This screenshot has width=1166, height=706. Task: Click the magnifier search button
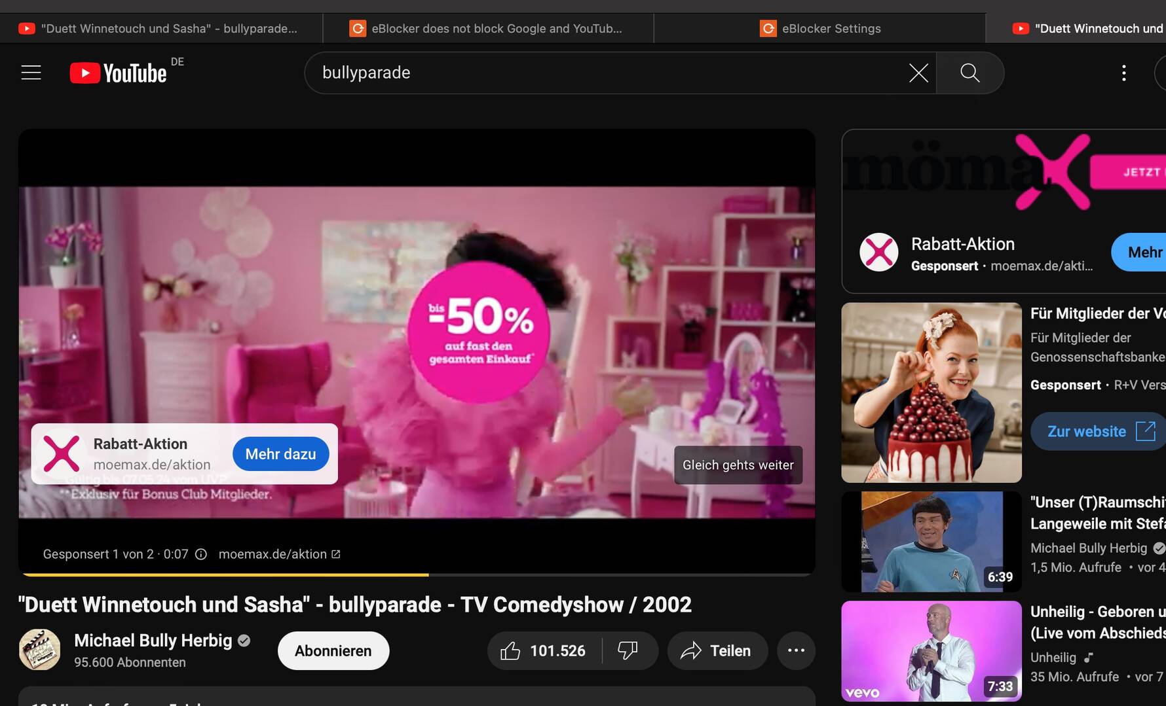(x=970, y=73)
